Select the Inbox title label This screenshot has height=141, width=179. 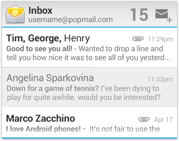pos(40,10)
